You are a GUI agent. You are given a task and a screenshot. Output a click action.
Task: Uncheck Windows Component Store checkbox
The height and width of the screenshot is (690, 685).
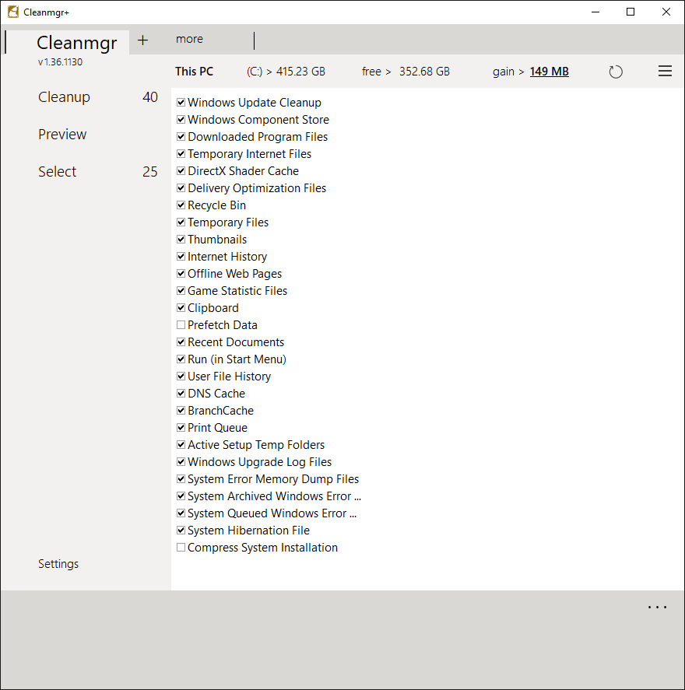coord(181,120)
